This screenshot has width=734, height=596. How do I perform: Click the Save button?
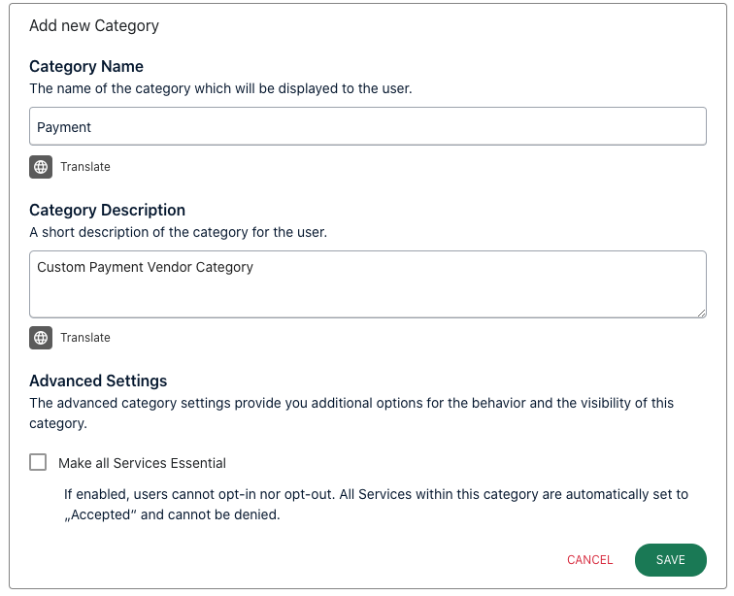(670, 560)
